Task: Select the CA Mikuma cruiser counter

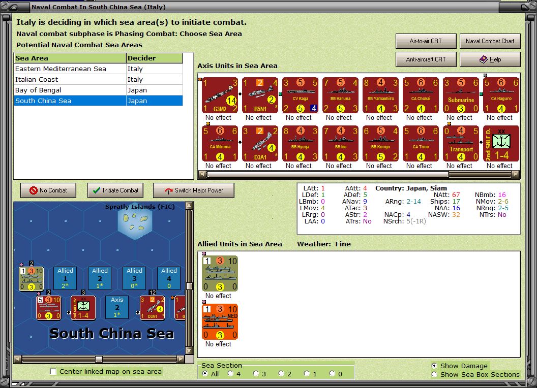Action: point(220,143)
